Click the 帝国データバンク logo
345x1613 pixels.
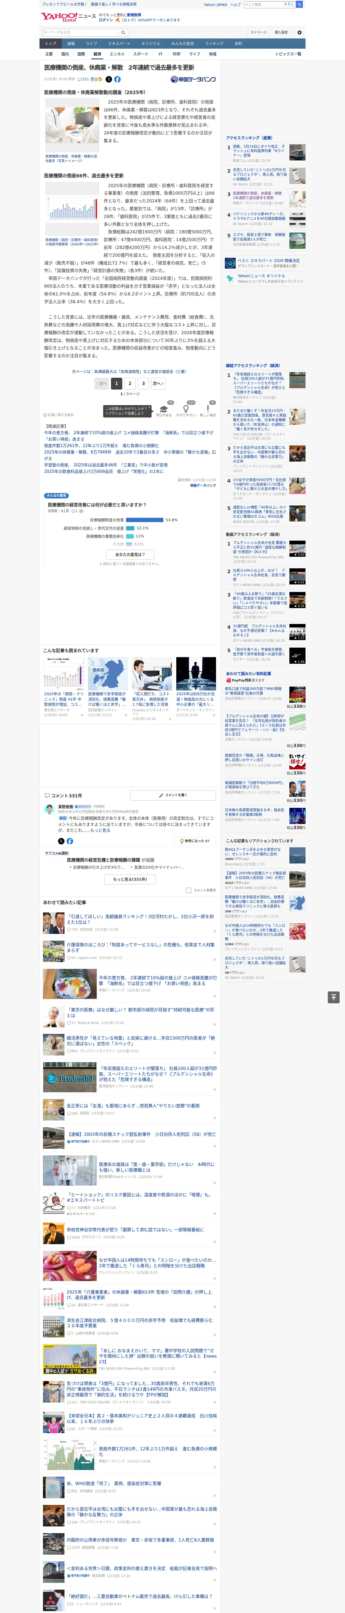coord(193,80)
